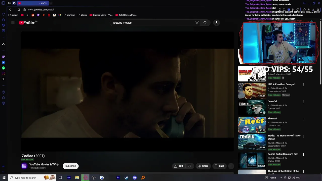Open the Opera main menu logo
This screenshot has height=181, width=322.
(x=3, y=3)
